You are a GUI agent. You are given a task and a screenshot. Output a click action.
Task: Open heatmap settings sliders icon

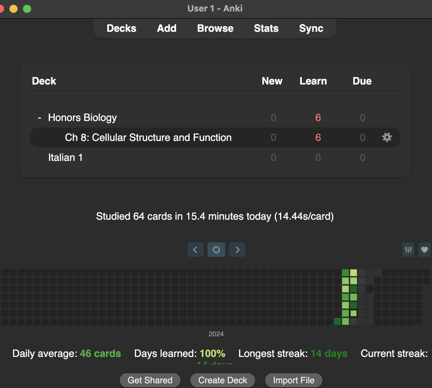click(x=408, y=250)
